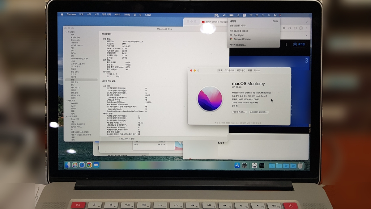The image size is (371, 209).
Task: Select Bluetooth in the hardware list
Action: click(x=75, y=40)
